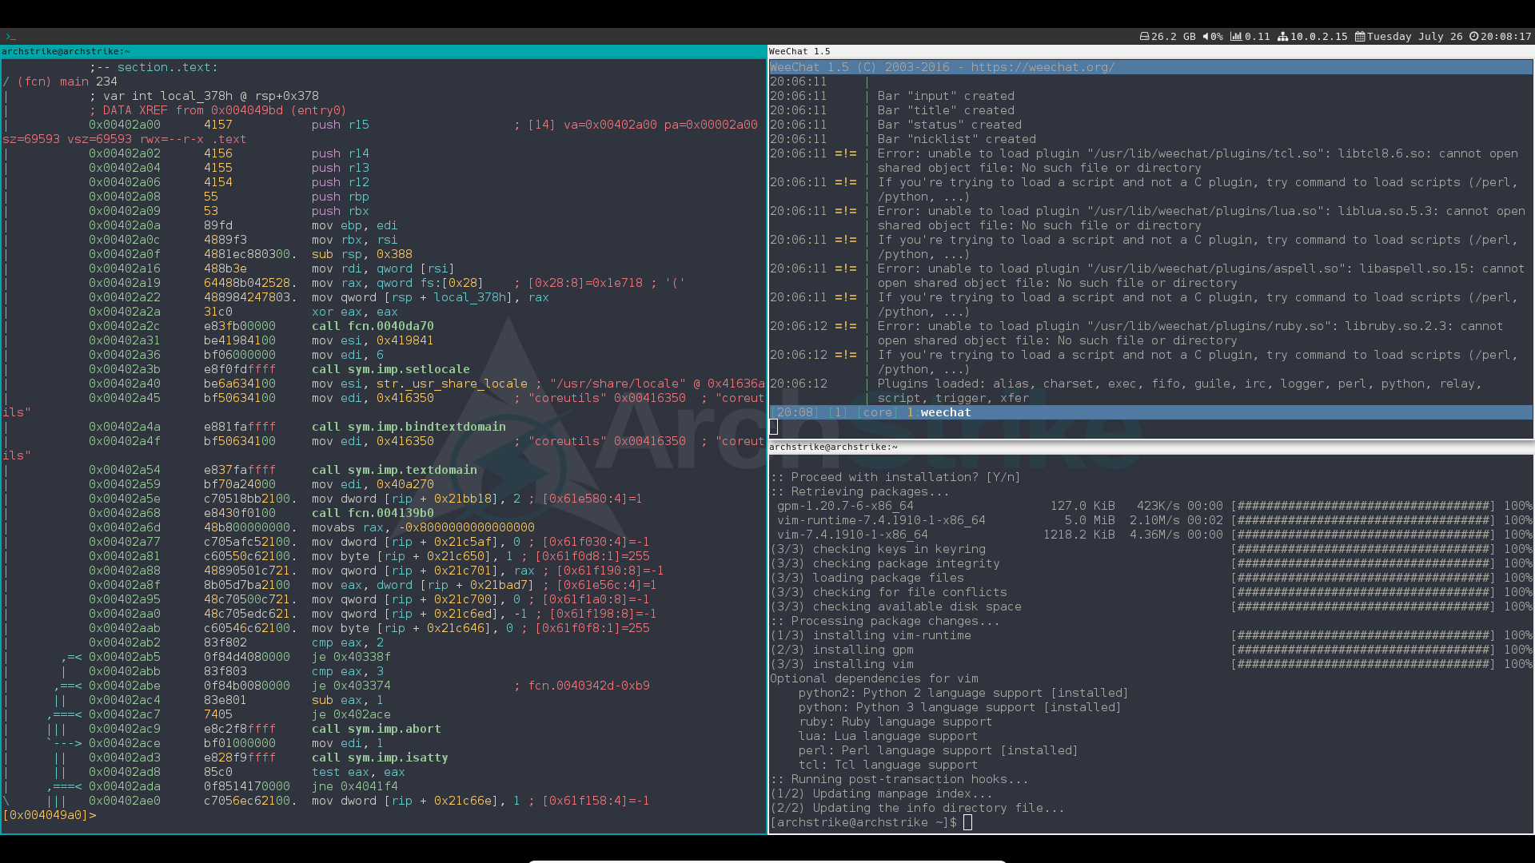Click the call sym.imp.setlocale instruction
This screenshot has width=1535, height=863.
pyautogui.click(x=390, y=369)
